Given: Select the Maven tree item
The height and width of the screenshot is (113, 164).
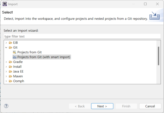Looking at the screenshot, I should [x=18, y=76].
